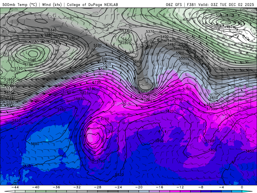Click the cyan arrow end of the colorbar
This screenshot has width=257, height=193.
click(247, 191)
